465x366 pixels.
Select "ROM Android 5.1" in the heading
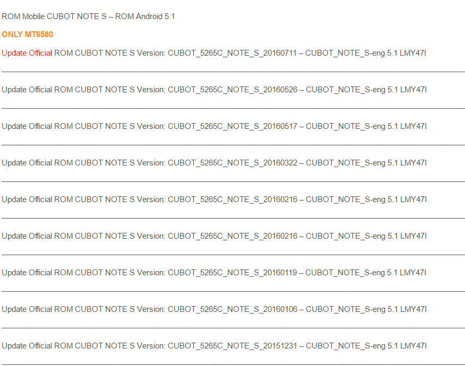click(x=145, y=16)
